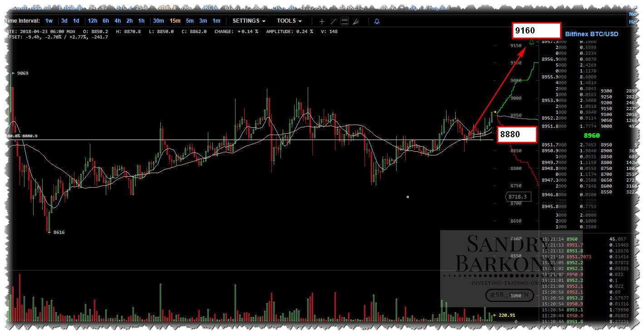The height and width of the screenshot is (334, 644).
Task: Select the crosshair cursor tool
Action: click(x=322, y=21)
